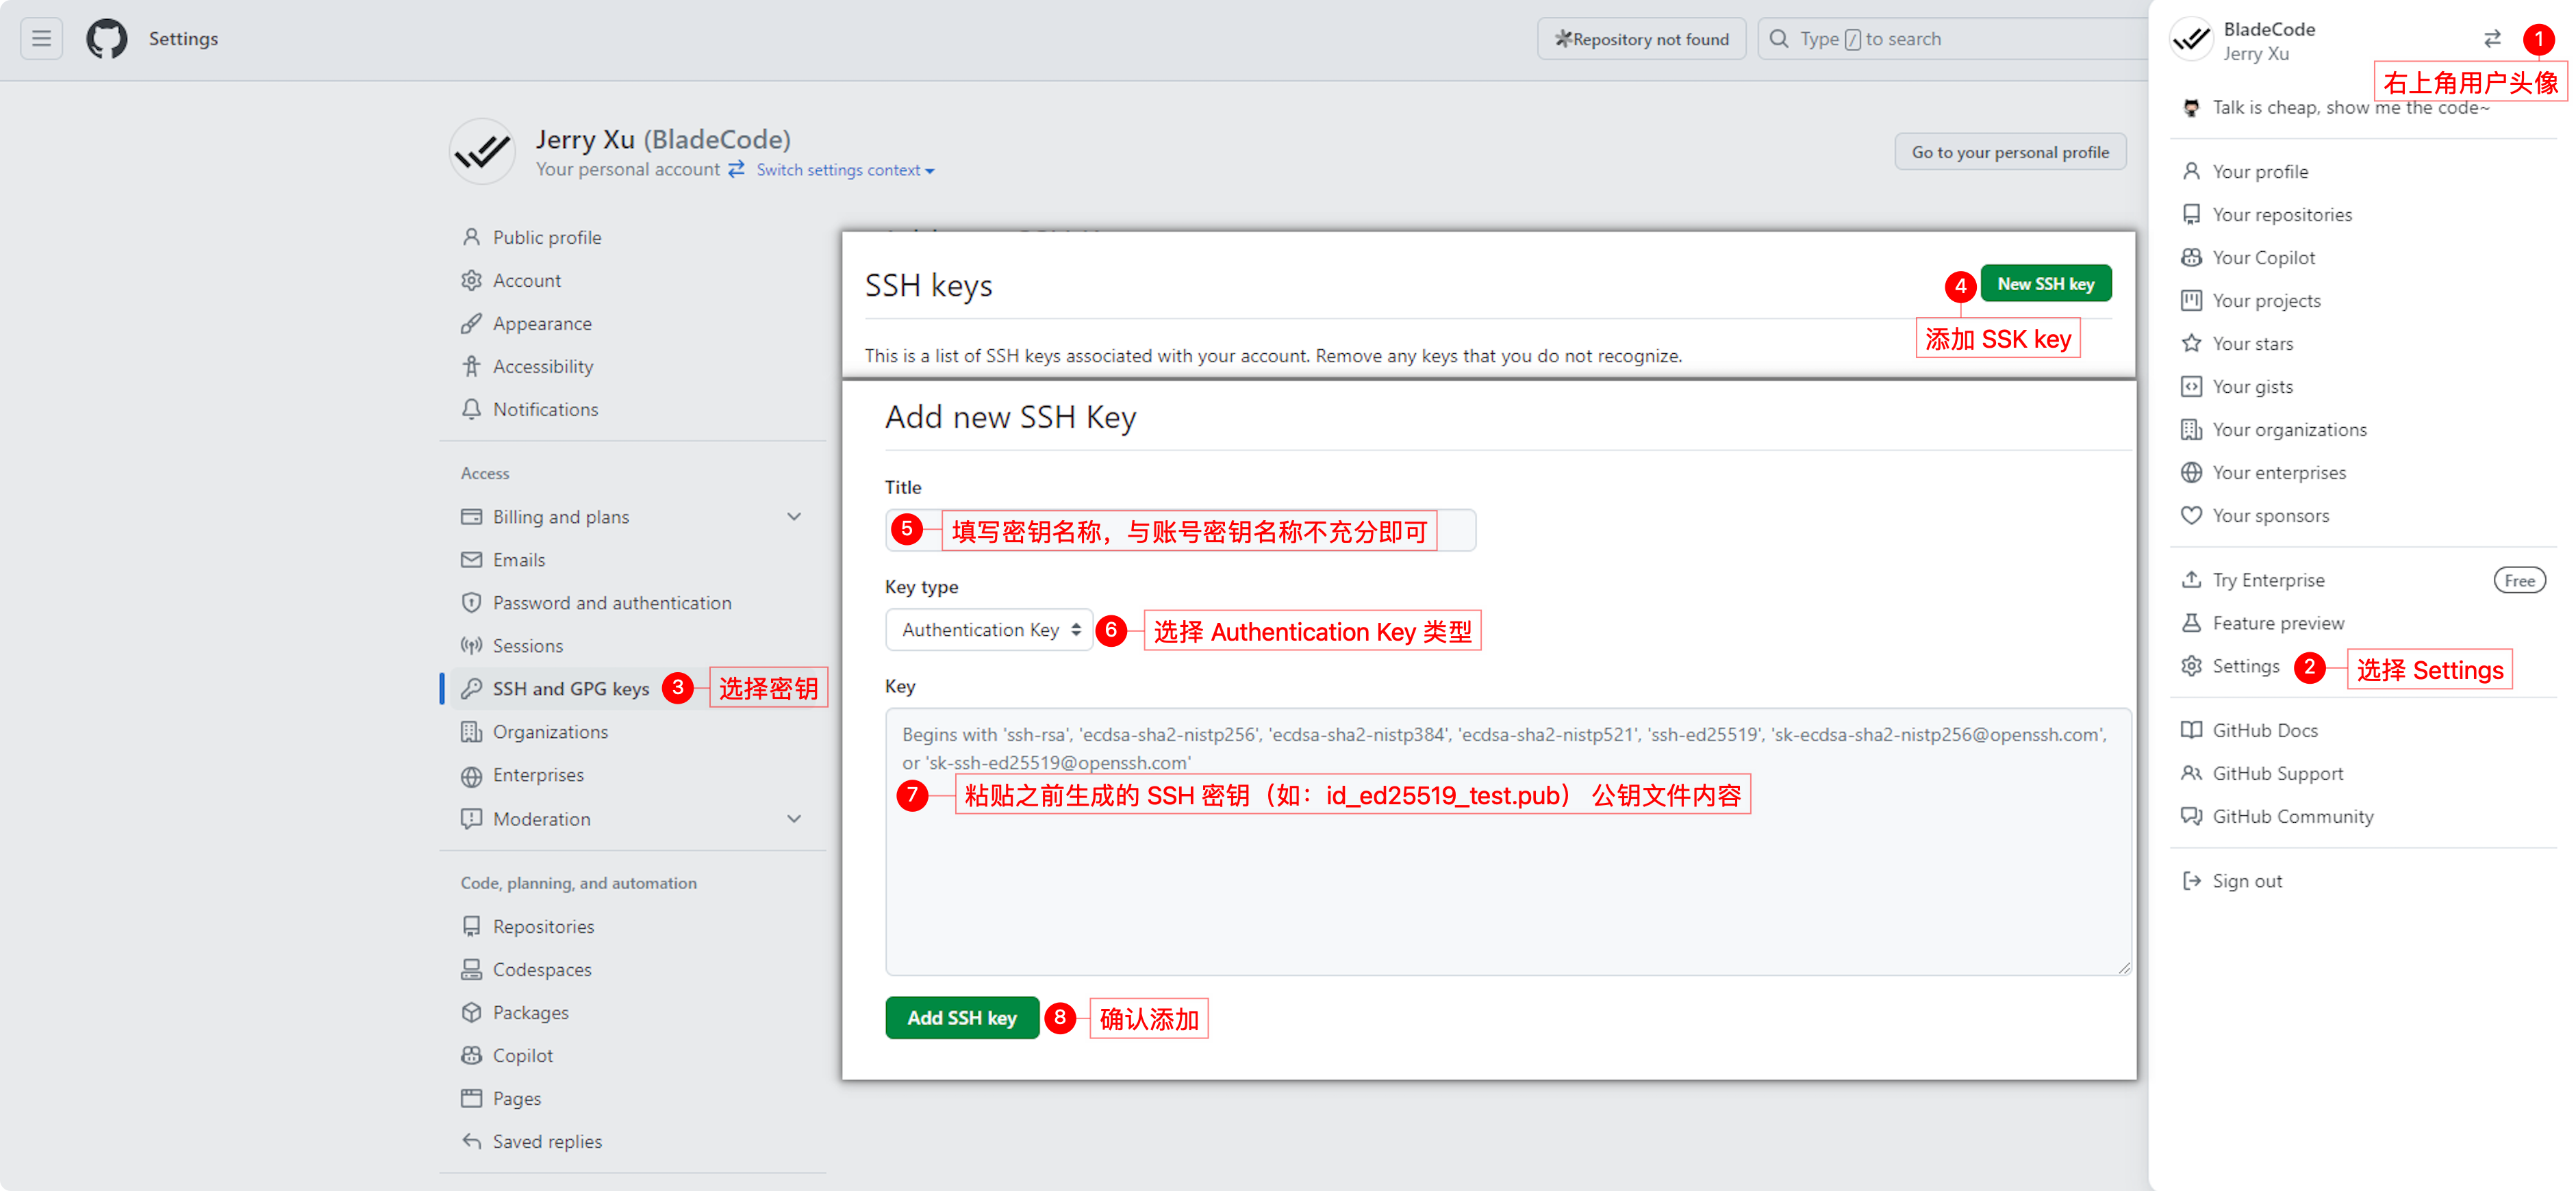Image resolution: width=2576 pixels, height=1191 pixels.
Task: Click the BladeCode avatar in user menu
Action: pyautogui.click(x=2192, y=40)
